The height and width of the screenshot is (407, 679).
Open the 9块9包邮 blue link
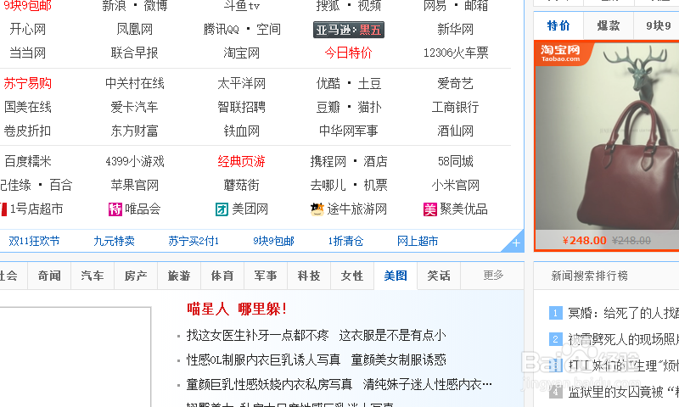coord(273,241)
